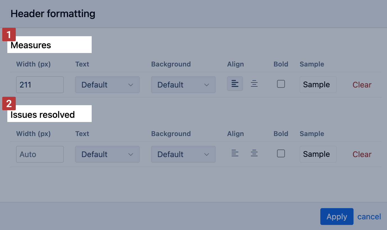Clear formatting for Measures header
The height and width of the screenshot is (230, 387).
click(x=362, y=85)
